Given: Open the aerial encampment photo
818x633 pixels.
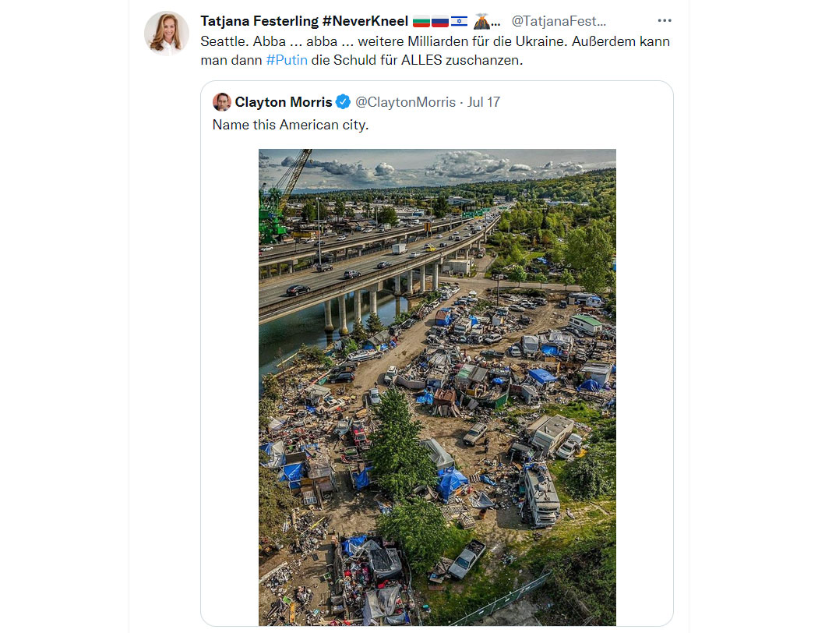Looking at the screenshot, I should pyautogui.click(x=437, y=387).
